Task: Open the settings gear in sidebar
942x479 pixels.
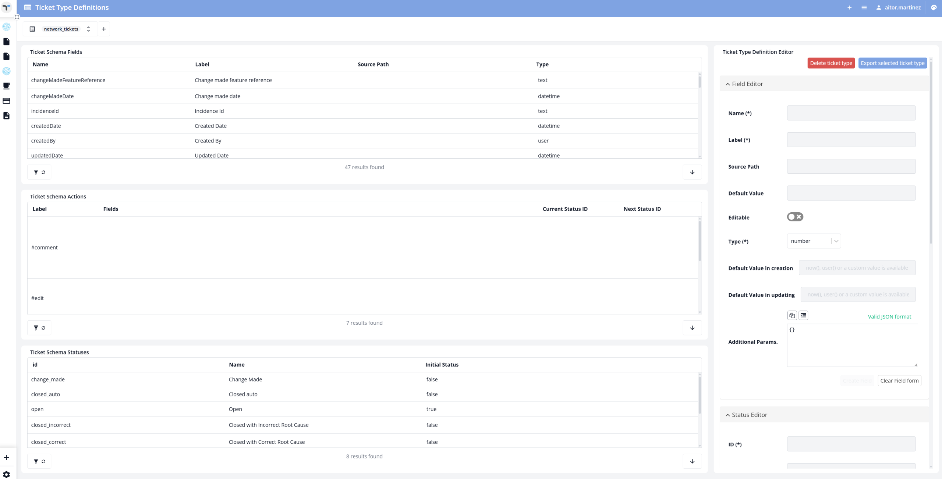Action: pos(6,474)
